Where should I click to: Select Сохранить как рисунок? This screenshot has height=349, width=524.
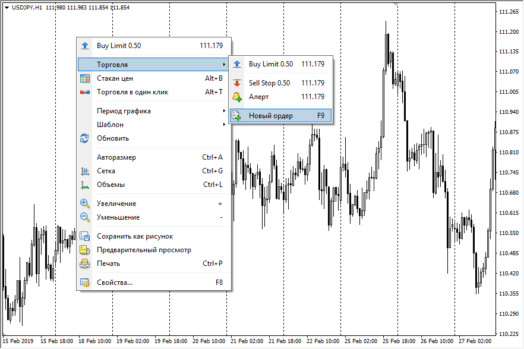click(154, 236)
